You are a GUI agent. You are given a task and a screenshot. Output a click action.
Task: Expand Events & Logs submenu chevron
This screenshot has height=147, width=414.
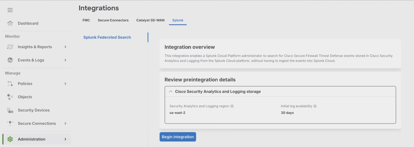tap(65, 60)
